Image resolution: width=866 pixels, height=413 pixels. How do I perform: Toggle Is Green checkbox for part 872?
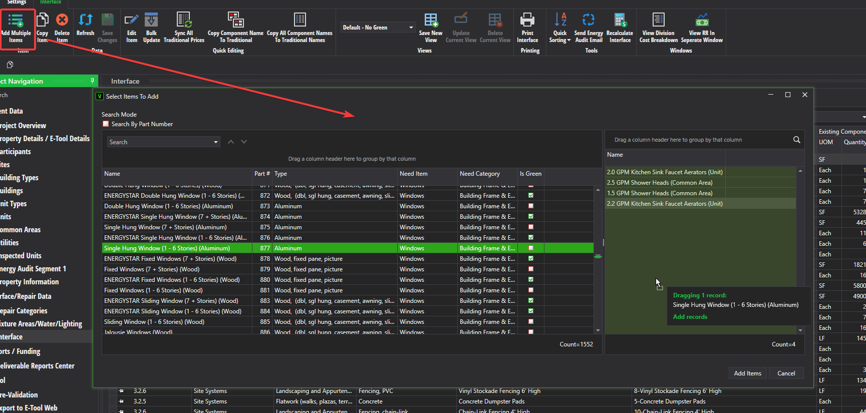531,196
